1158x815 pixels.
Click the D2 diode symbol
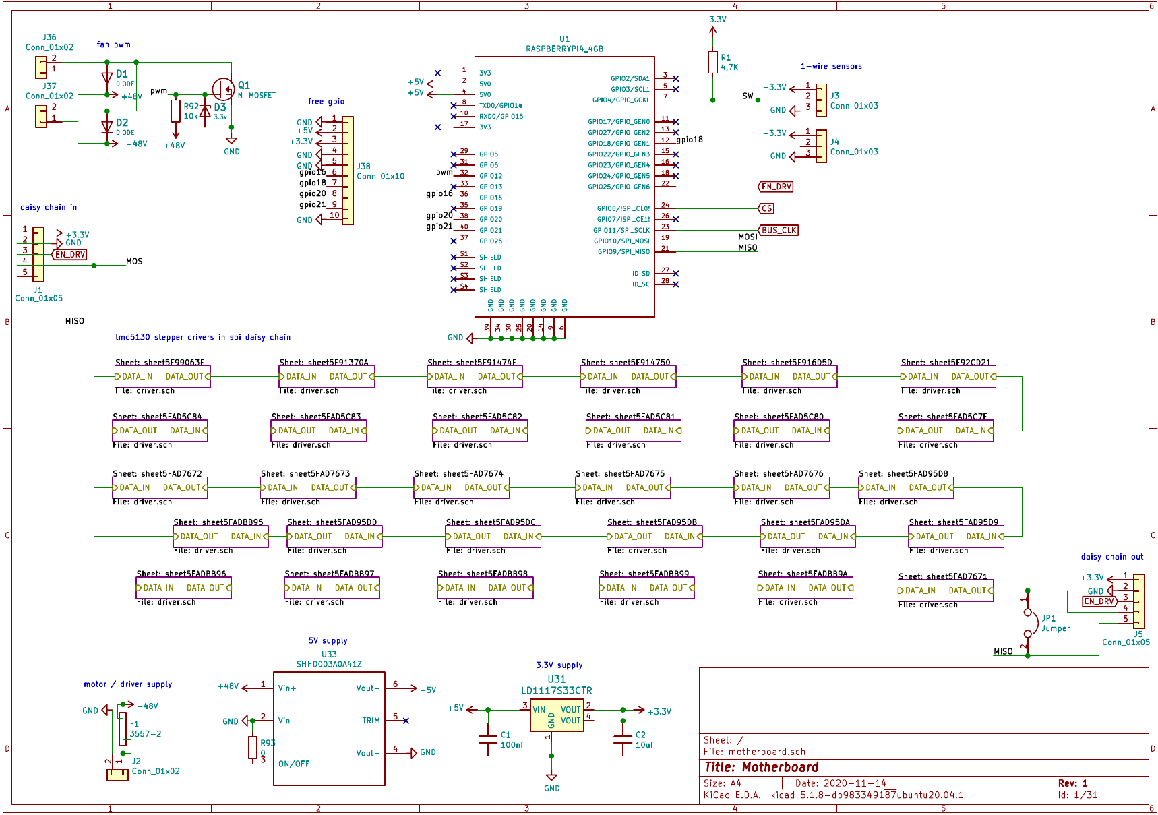106,127
